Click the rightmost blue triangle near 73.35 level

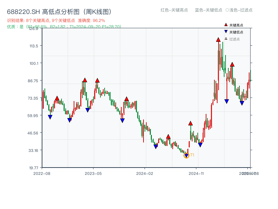click(x=242, y=103)
